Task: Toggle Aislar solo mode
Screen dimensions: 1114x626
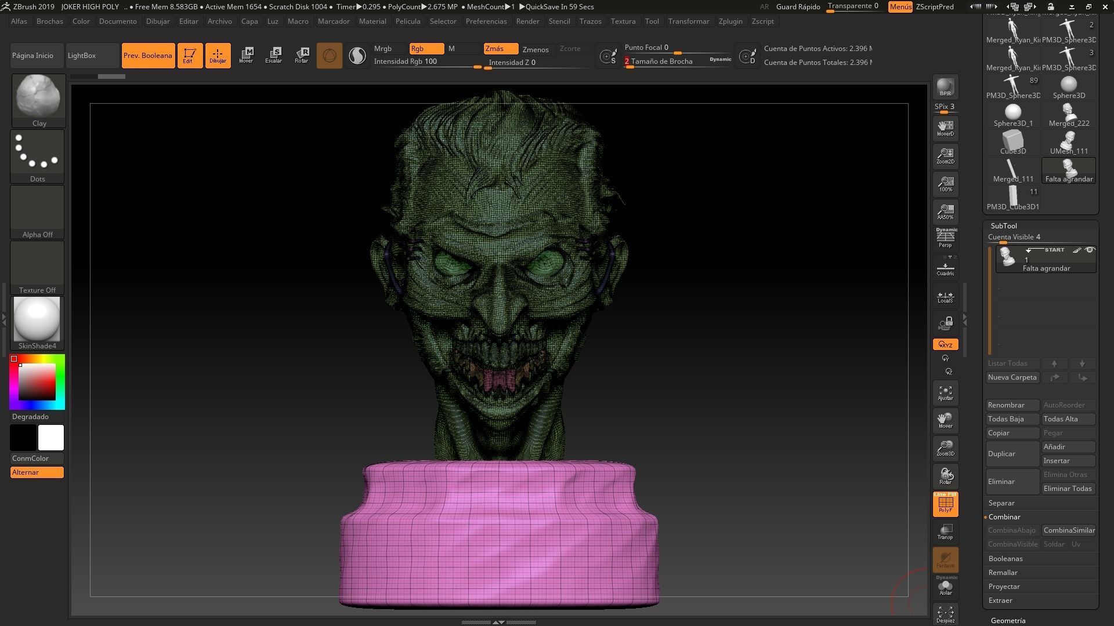Action: tap(945, 587)
